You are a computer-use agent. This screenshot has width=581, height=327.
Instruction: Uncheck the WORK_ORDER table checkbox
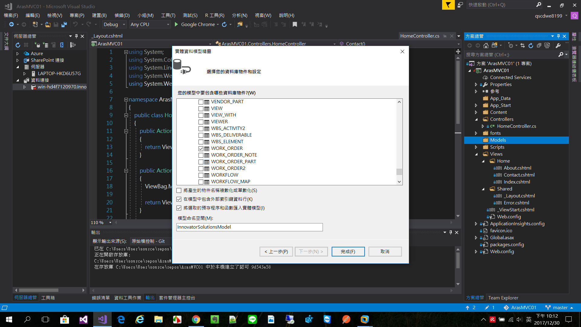201,149
